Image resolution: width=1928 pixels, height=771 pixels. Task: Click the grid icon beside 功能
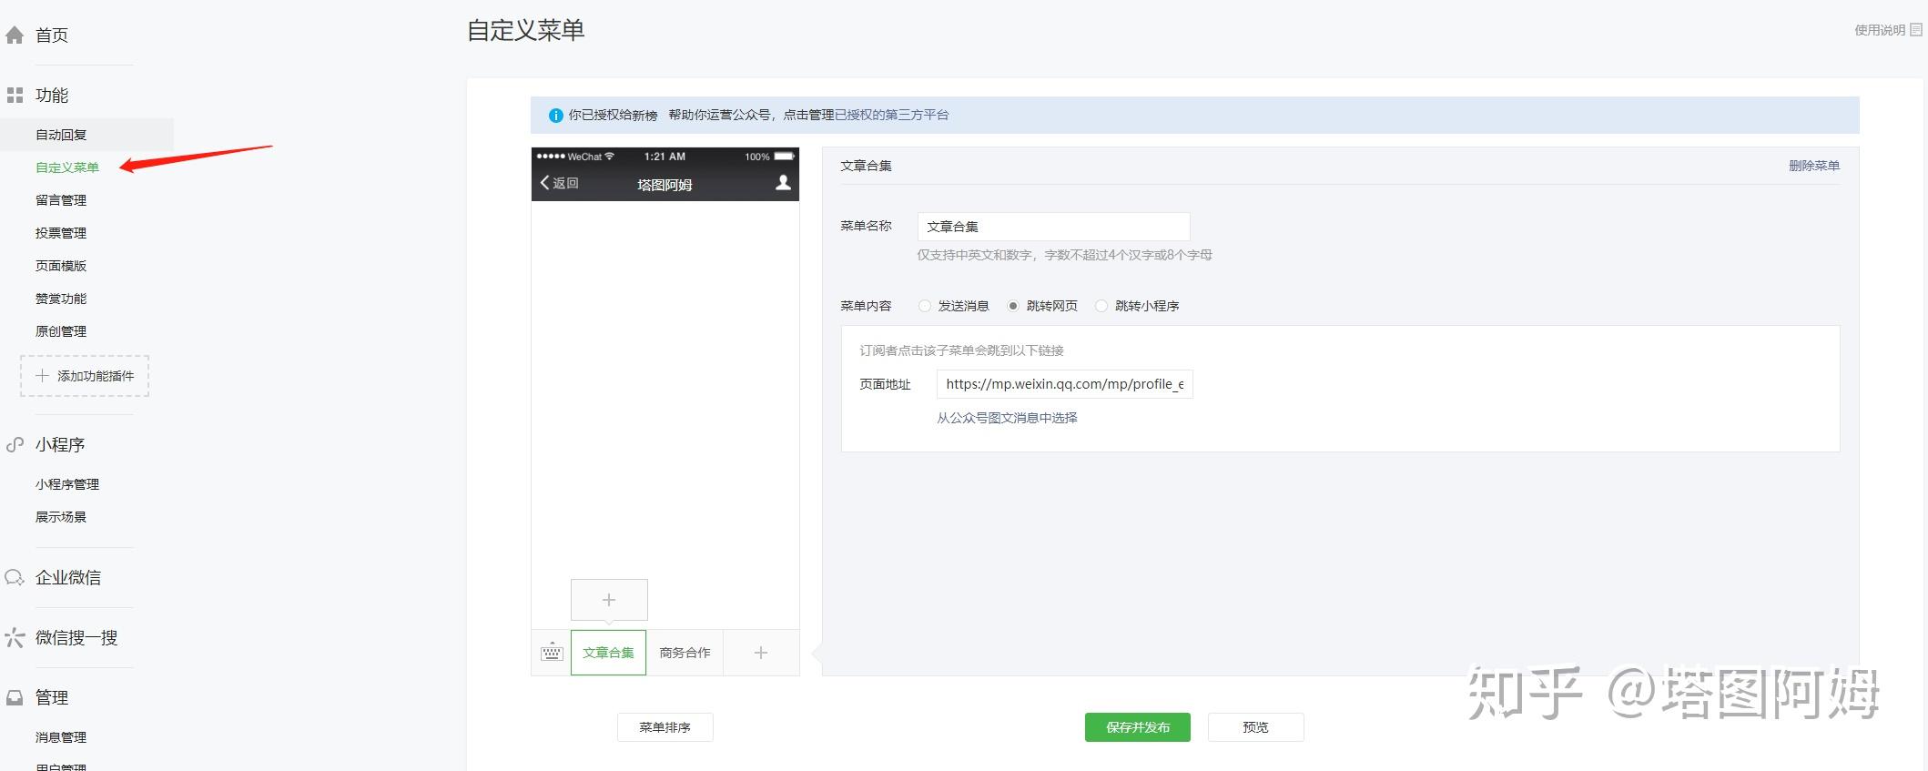[15, 95]
